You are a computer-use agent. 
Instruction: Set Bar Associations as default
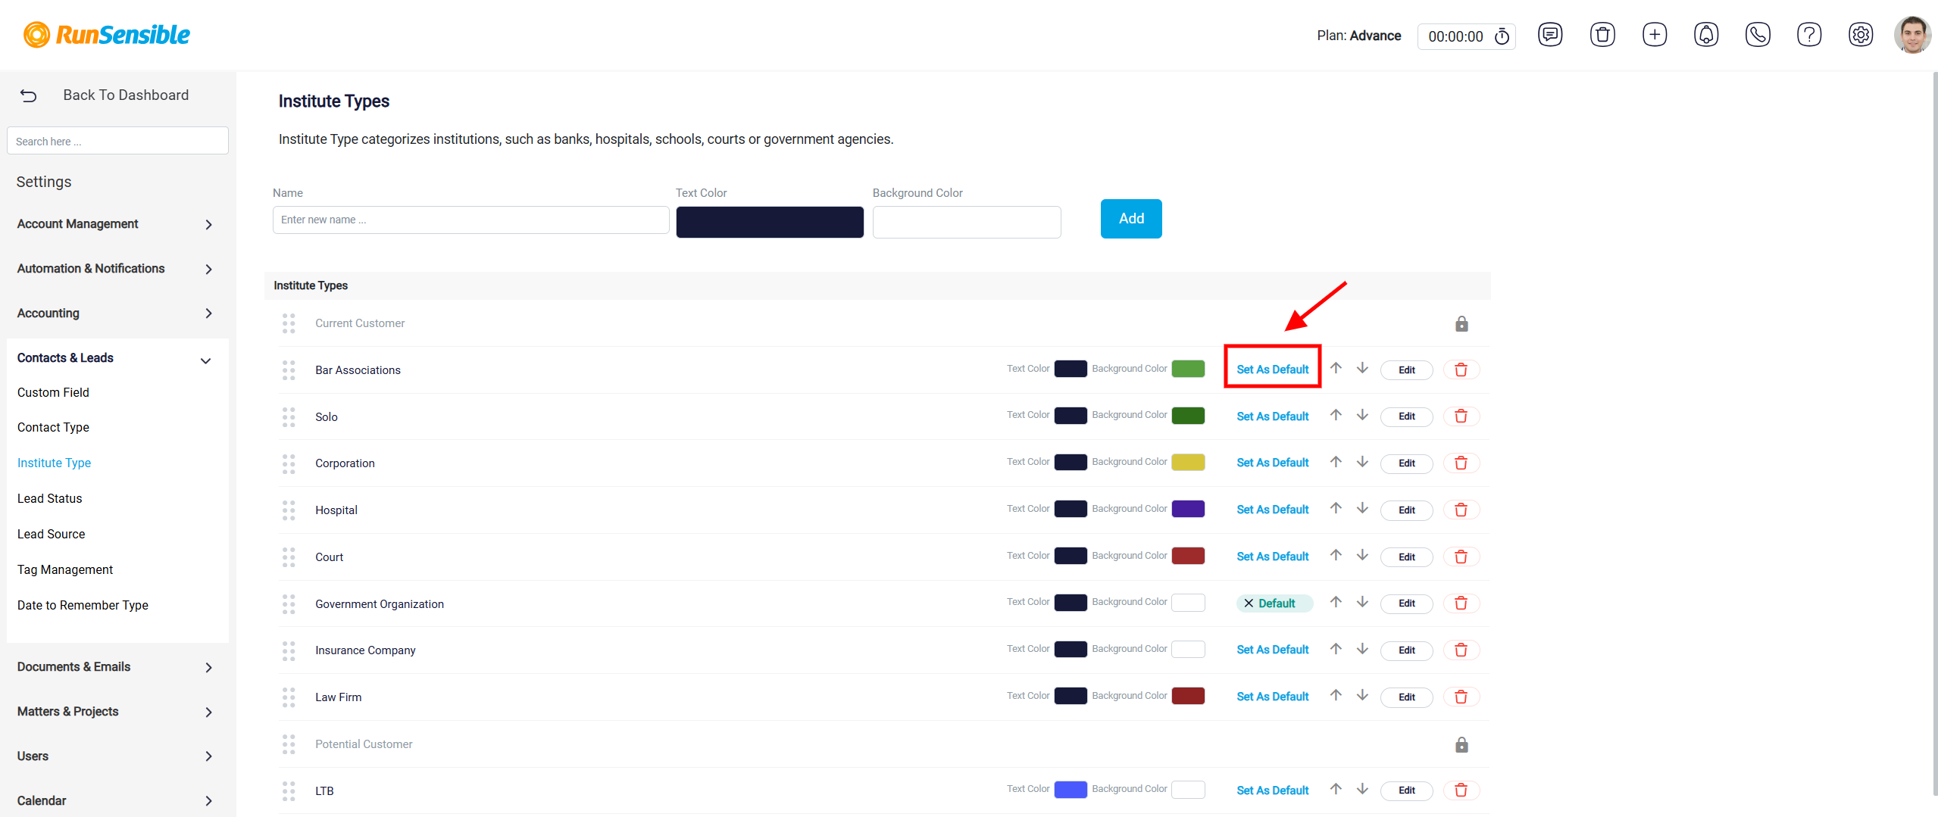click(x=1273, y=370)
